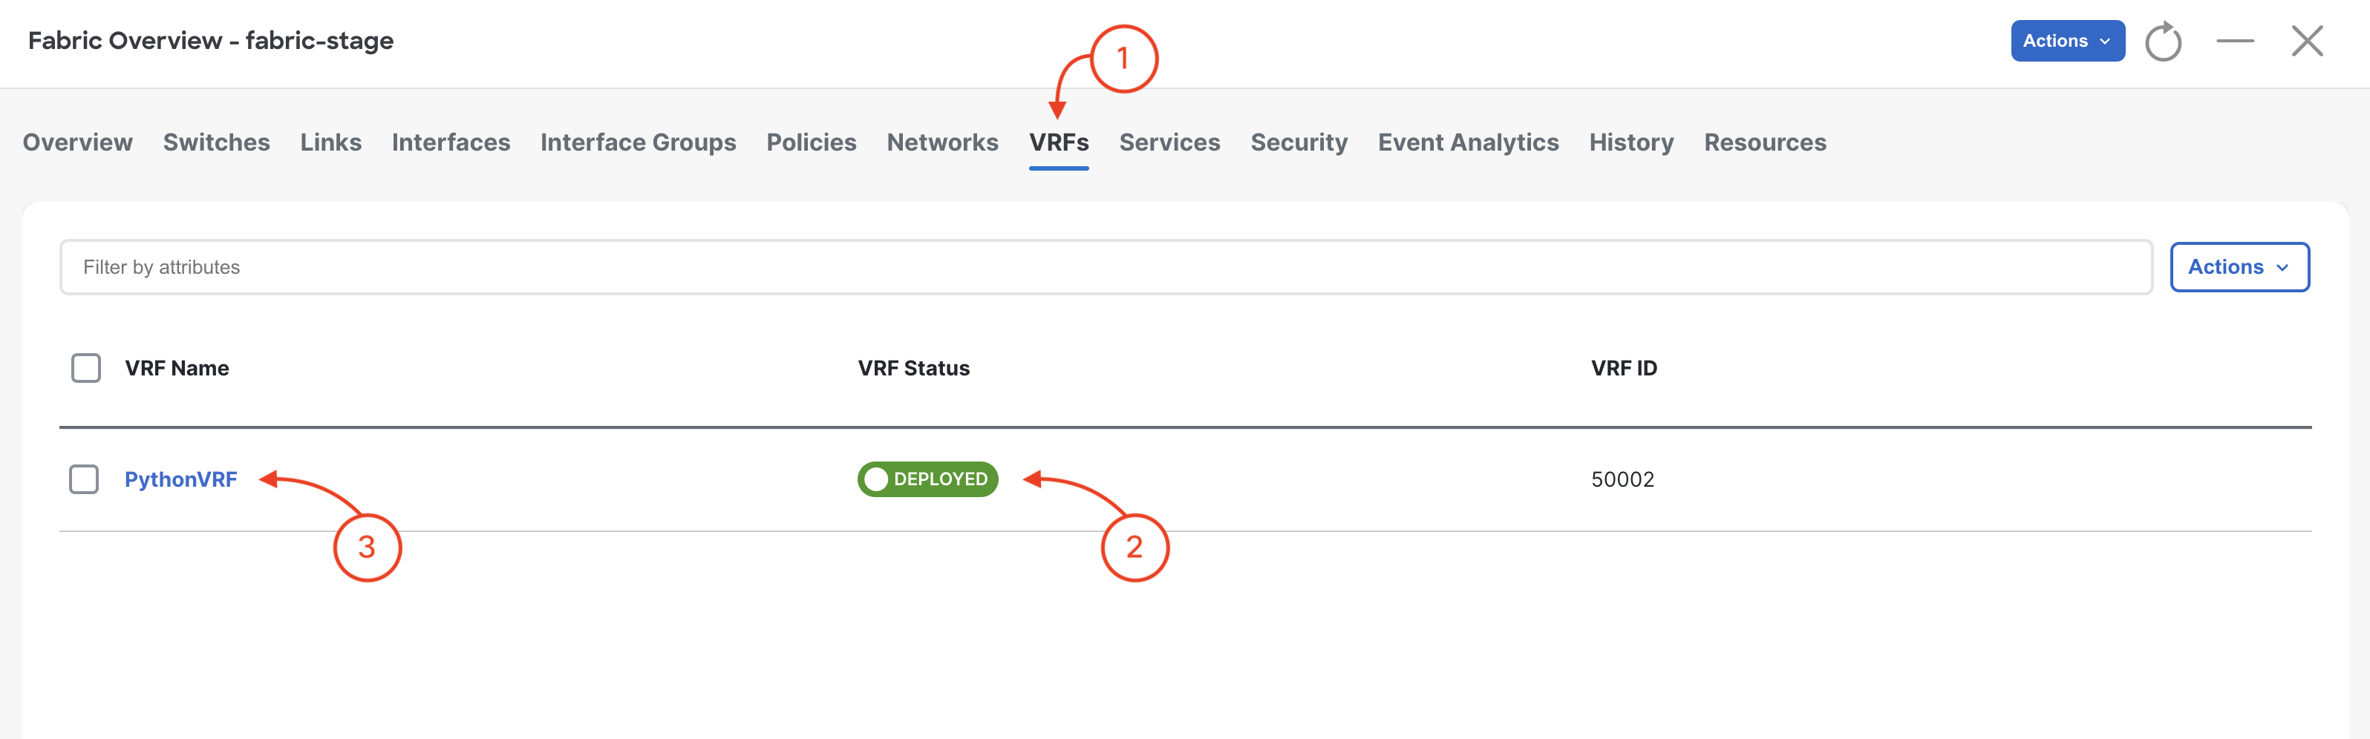Image resolution: width=2370 pixels, height=739 pixels.
Task: Click the DEPLOYED status badge
Action: coord(927,480)
